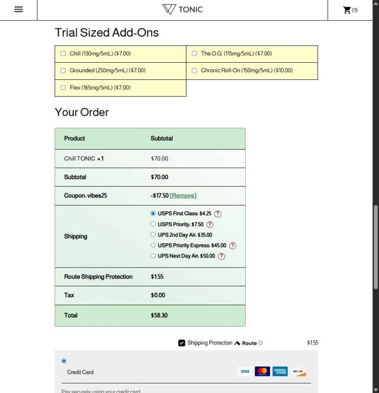Click the TONIC logo

click(182, 9)
